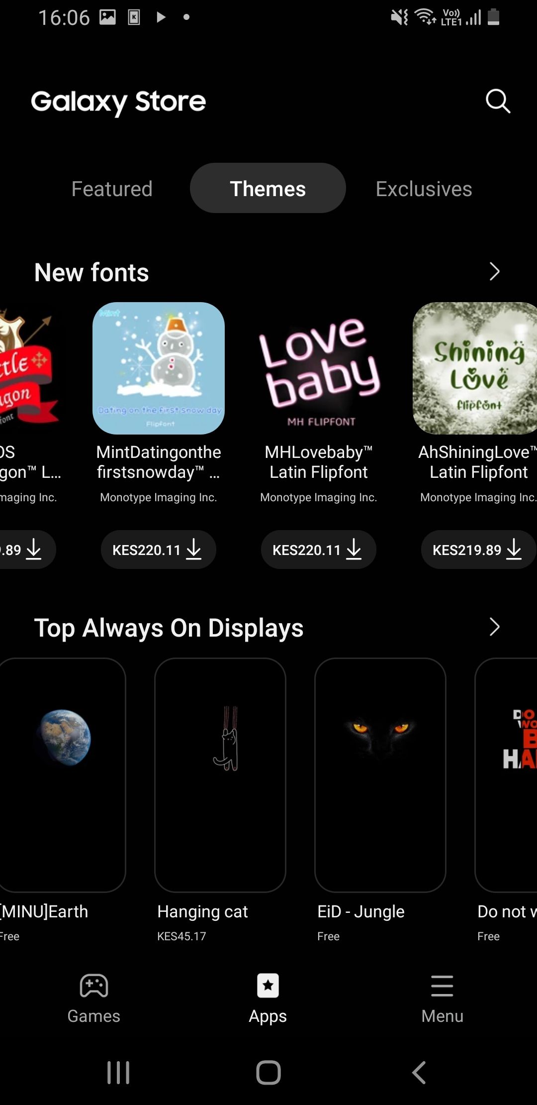
Task: Tap the Android back arrow
Action: pyautogui.click(x=419, y=1073)
